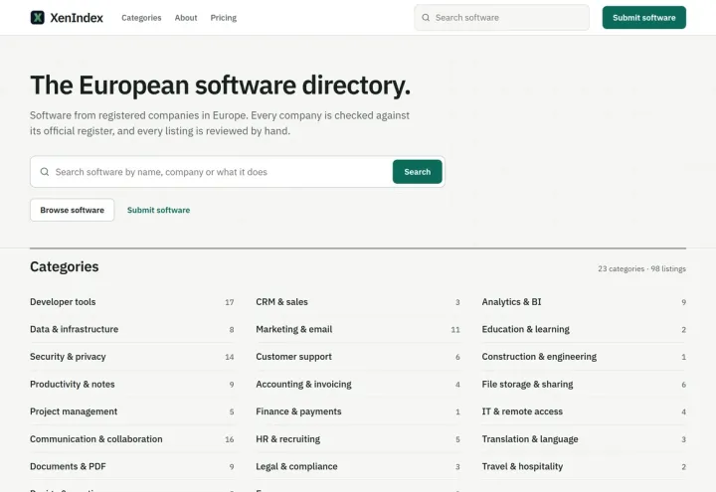Open the Security & privacy category
Viewport: 716px width, 492px height.
point(132,357)
